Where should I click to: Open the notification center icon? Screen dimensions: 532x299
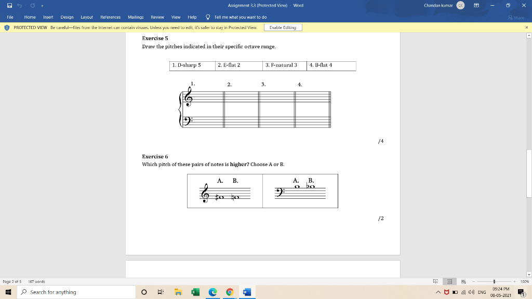coord(522,292)
